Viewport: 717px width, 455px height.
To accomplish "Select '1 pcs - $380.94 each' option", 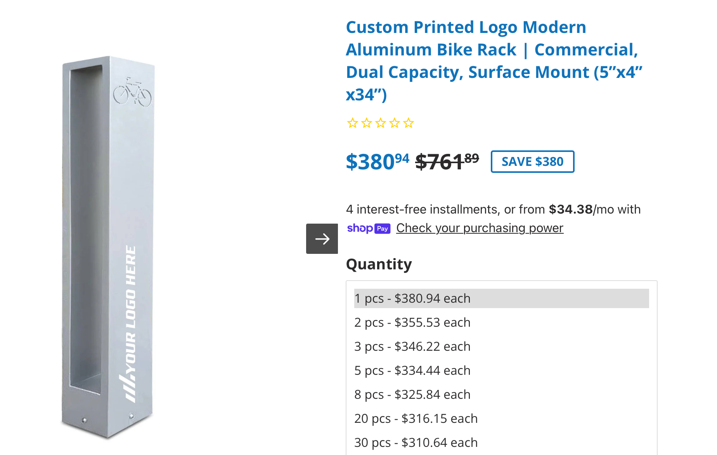I will click(412, 298).
